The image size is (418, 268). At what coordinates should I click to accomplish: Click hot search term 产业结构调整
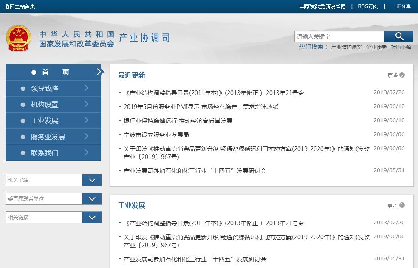tap(346, 47)
